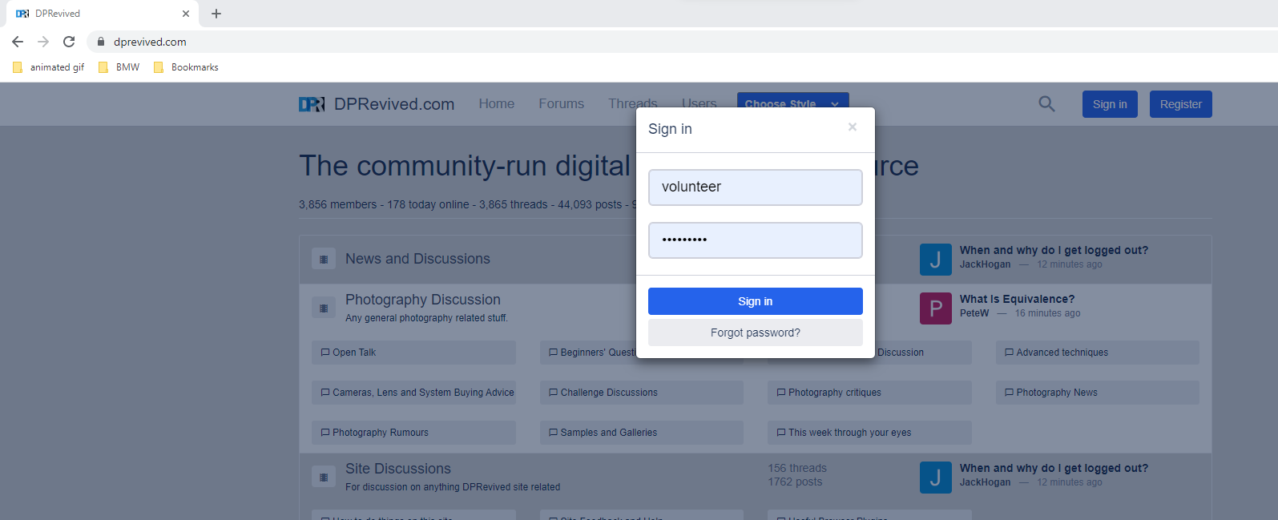Click the padlock site info icon

pyautogui.click(x=101, y=42)
